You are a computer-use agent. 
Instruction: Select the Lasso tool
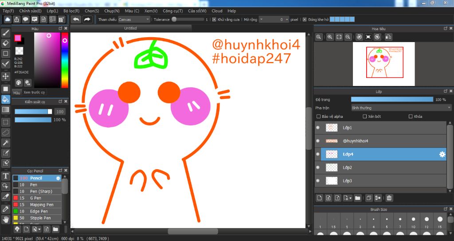click(x=5, y=132)
